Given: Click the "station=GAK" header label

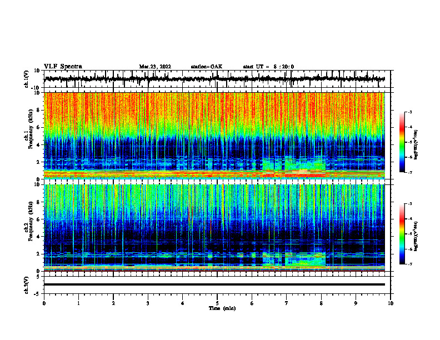Looking at the screenshot, I should point(207,67).
